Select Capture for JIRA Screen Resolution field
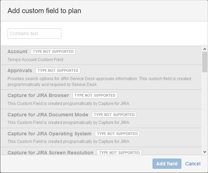Viewport: 208px width, 173px height. (x=50, y=153)
